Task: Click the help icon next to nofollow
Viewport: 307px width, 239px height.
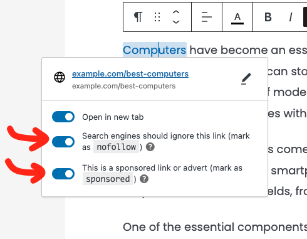Action: [150, 147]
